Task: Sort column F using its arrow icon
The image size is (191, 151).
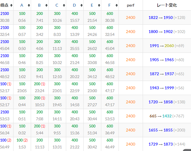Action: [x=116, y=5]
